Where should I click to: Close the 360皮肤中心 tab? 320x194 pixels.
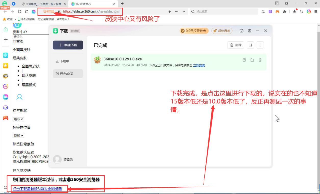tap(114, 4)
